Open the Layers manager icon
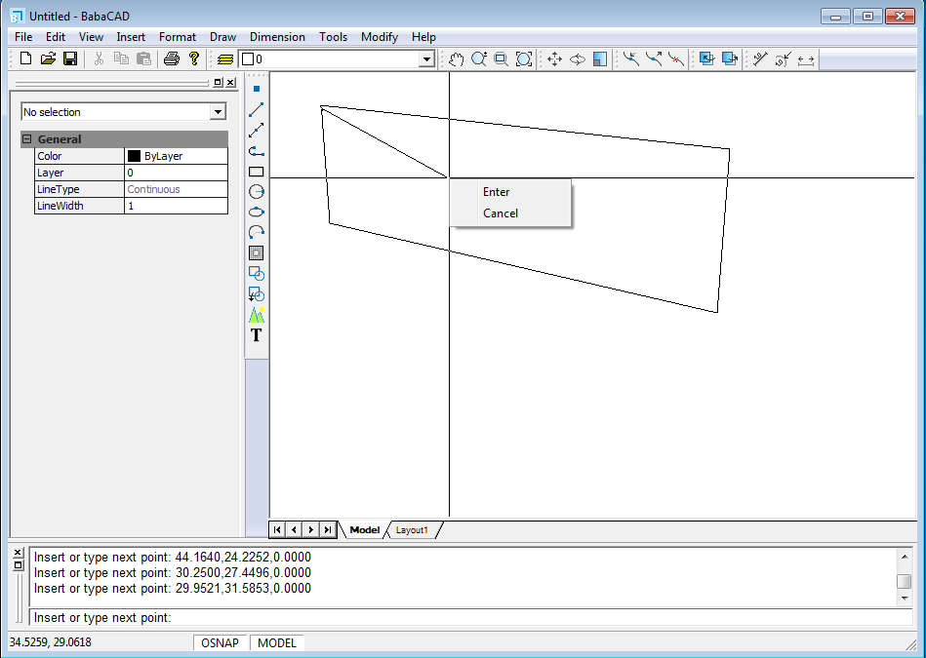926x658 pixels. pos(225,59)
